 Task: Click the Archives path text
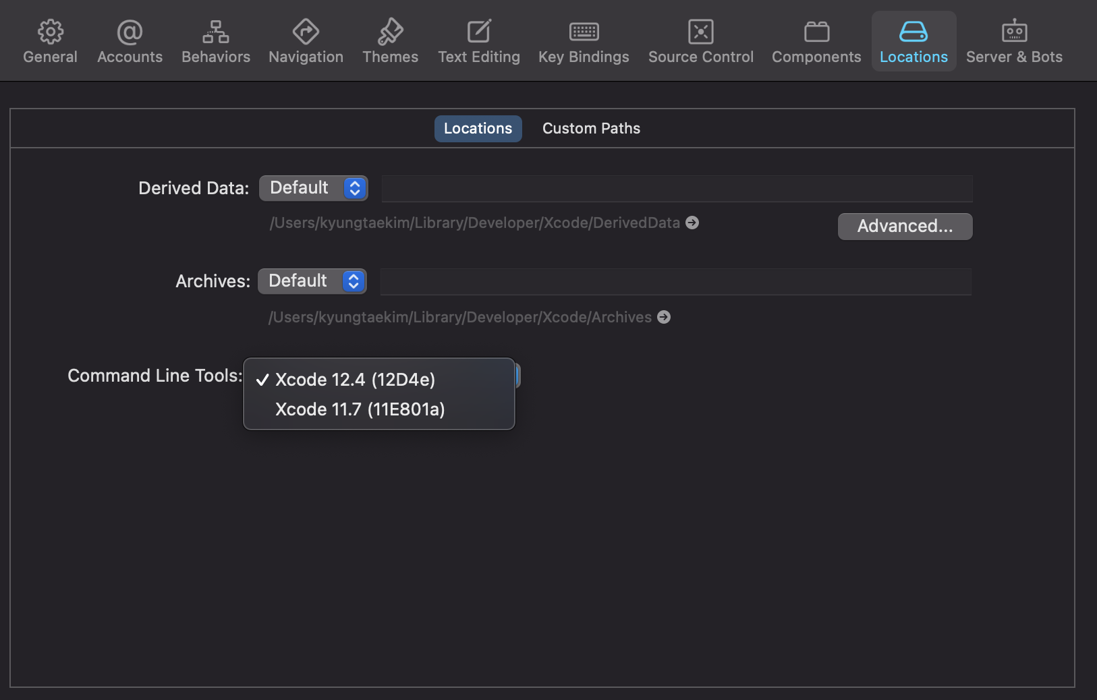[x=460, y=317]
